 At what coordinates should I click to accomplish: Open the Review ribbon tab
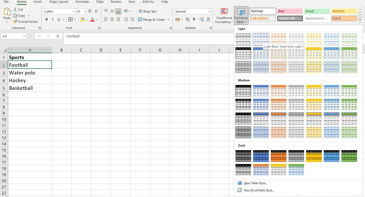click(x=116, y=2)
